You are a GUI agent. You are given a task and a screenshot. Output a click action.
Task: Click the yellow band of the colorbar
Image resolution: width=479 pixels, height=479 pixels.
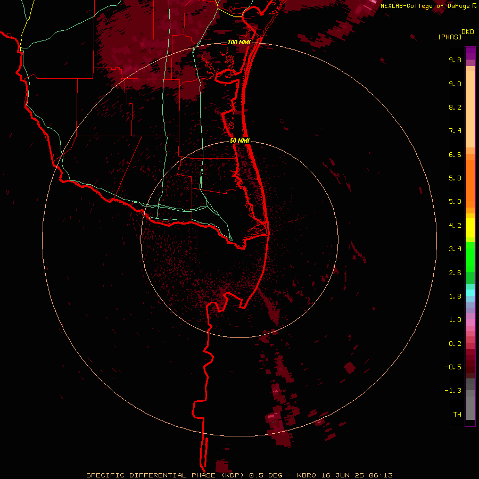(470, 228)
